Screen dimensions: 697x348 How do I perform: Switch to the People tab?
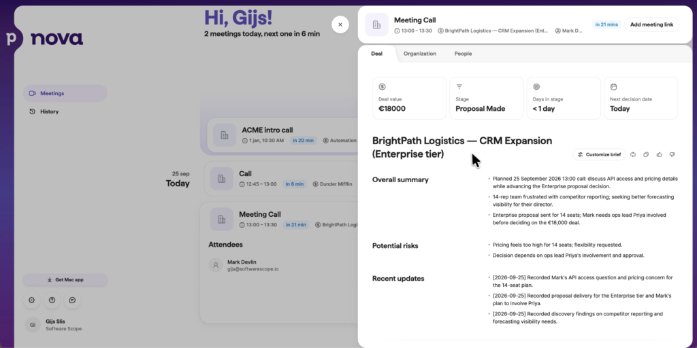tap(463, 54)
